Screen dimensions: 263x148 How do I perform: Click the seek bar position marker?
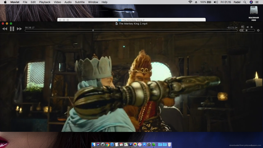tap(93, 30)
